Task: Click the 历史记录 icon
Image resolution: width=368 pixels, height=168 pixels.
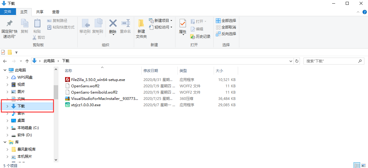Action: coord(193,36)
